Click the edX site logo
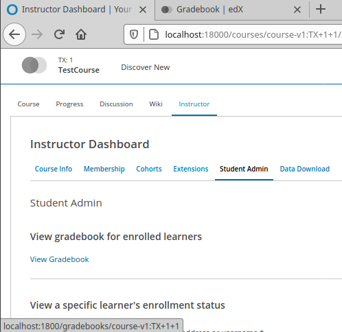Viewport: 342px width, 332px height. point(34,65)
